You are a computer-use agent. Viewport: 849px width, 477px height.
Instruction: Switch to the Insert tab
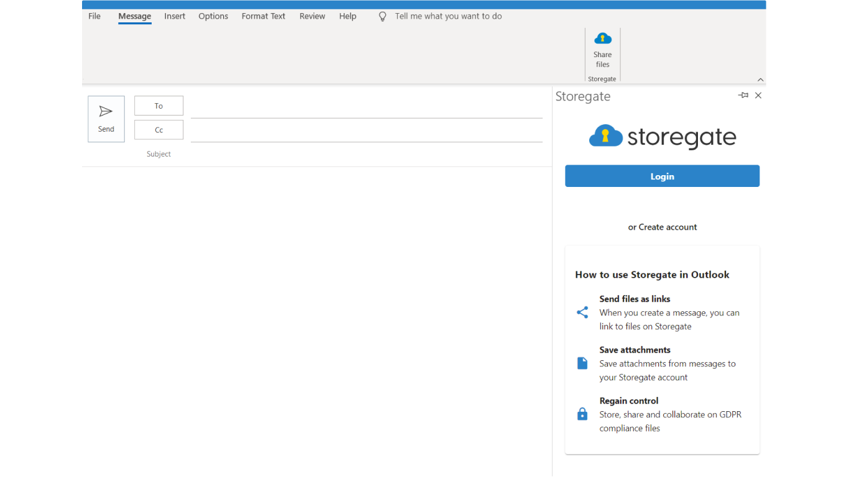[x=175, y=16]
